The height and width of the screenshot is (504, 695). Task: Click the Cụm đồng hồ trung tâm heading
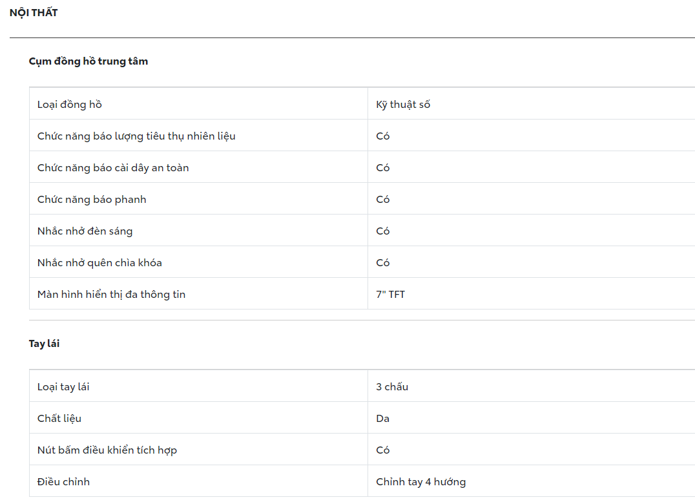coord(88,61)
